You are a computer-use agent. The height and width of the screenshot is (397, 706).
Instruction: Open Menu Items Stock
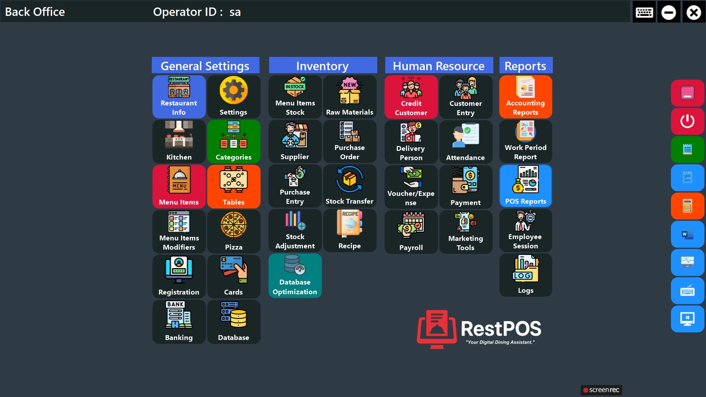pyautogui.click(x=295, y=97)
